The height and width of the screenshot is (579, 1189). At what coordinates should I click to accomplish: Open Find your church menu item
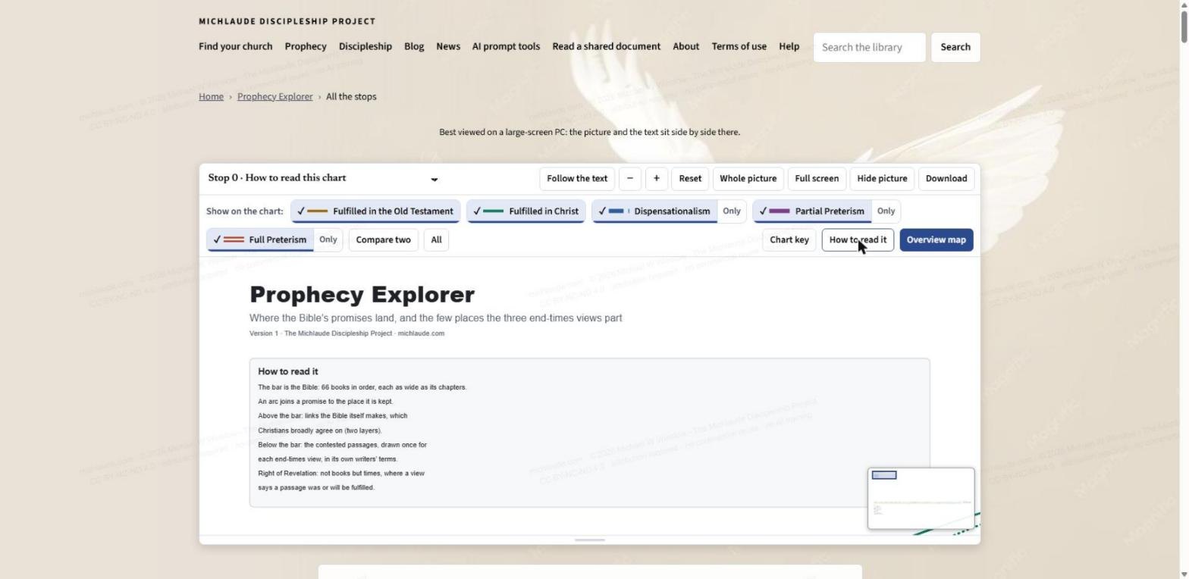pos(235,46)
